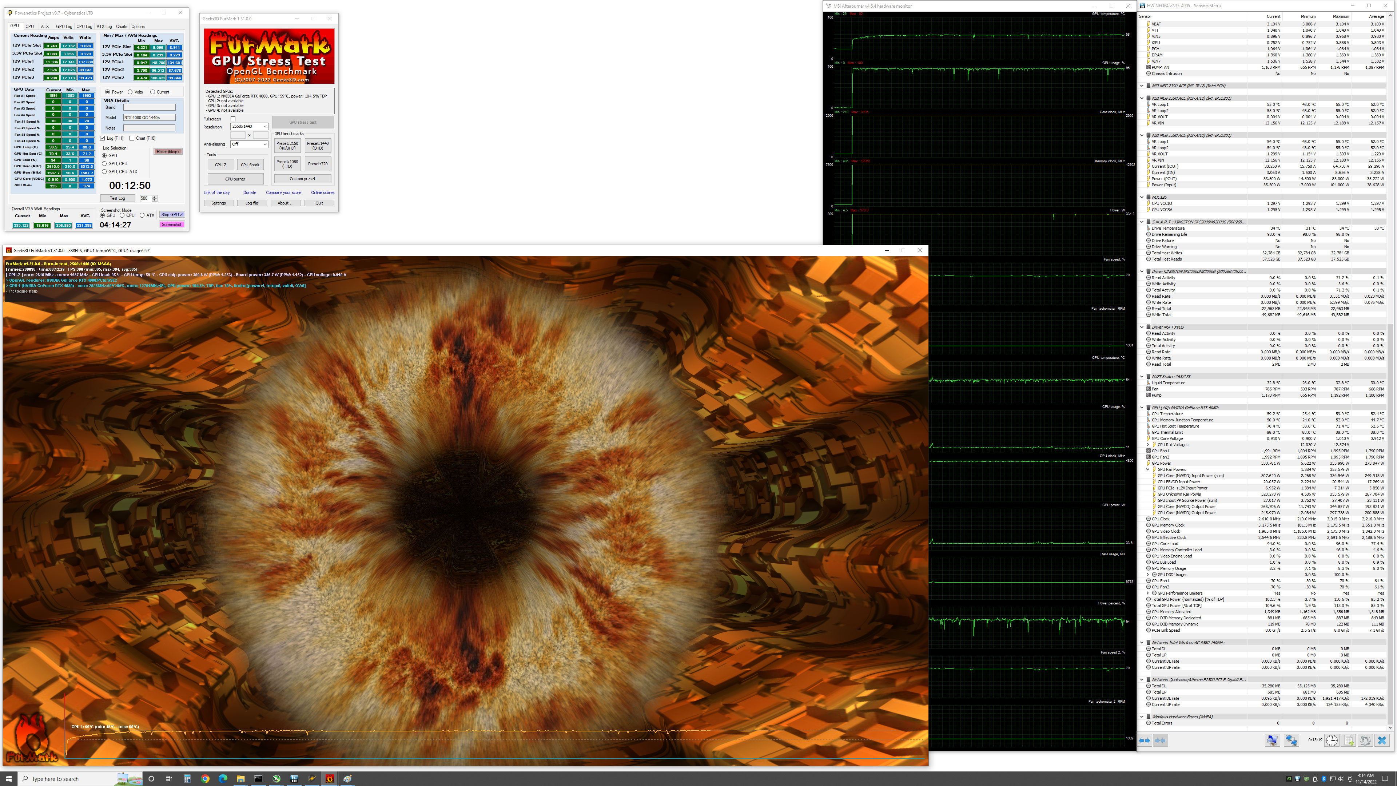The width and height of the screenshot is (1397, 786).
Task: Collapse Drive: MSFT XVDD group
Action: [x=1142, y=327]
